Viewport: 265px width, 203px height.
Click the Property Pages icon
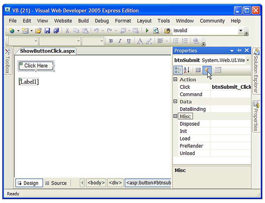[218, 70]
